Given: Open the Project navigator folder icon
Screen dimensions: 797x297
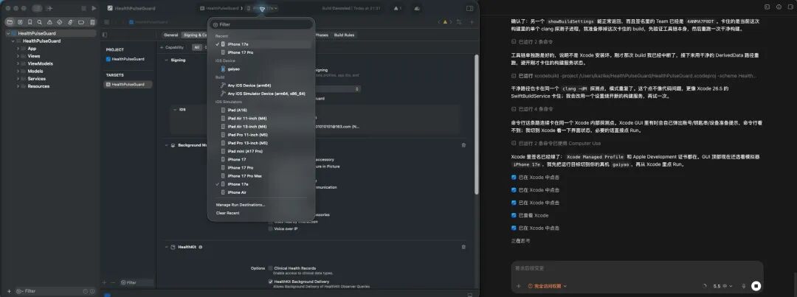Looking at the screenshot, I should [x=10, y=22].
